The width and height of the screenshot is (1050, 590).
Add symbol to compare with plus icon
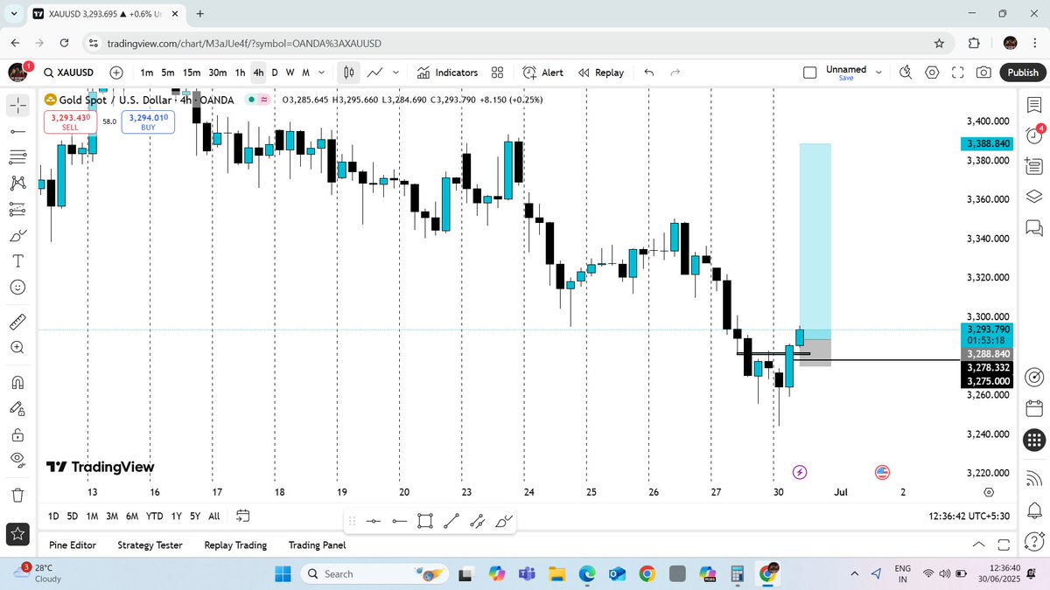[116, 73]
